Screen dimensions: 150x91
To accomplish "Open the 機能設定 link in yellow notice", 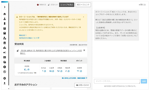I will click(x=23, y=35).
